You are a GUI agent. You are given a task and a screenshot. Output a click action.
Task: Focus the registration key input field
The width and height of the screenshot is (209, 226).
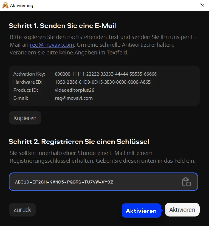[96, 182]
